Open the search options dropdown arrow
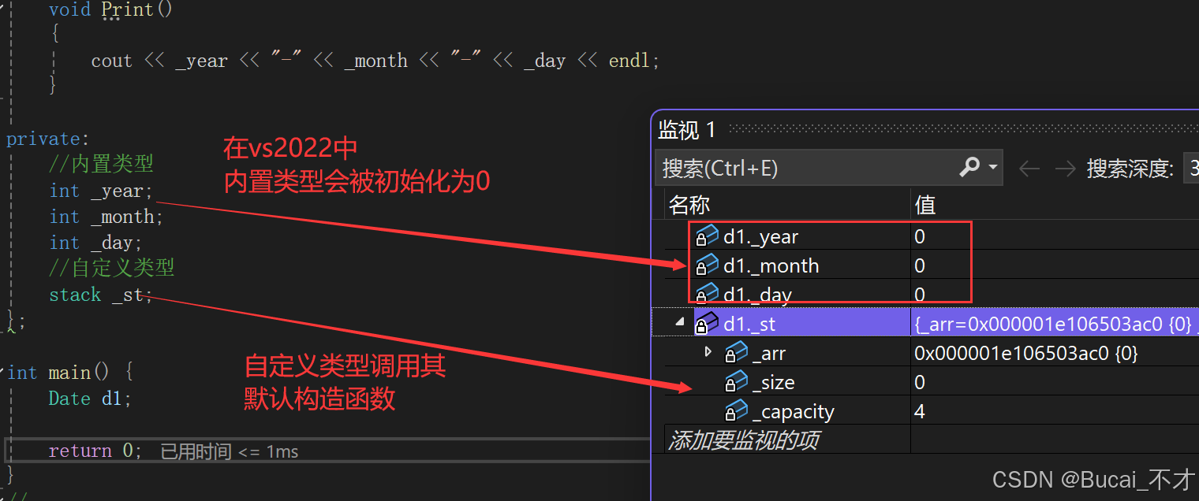 992,168
